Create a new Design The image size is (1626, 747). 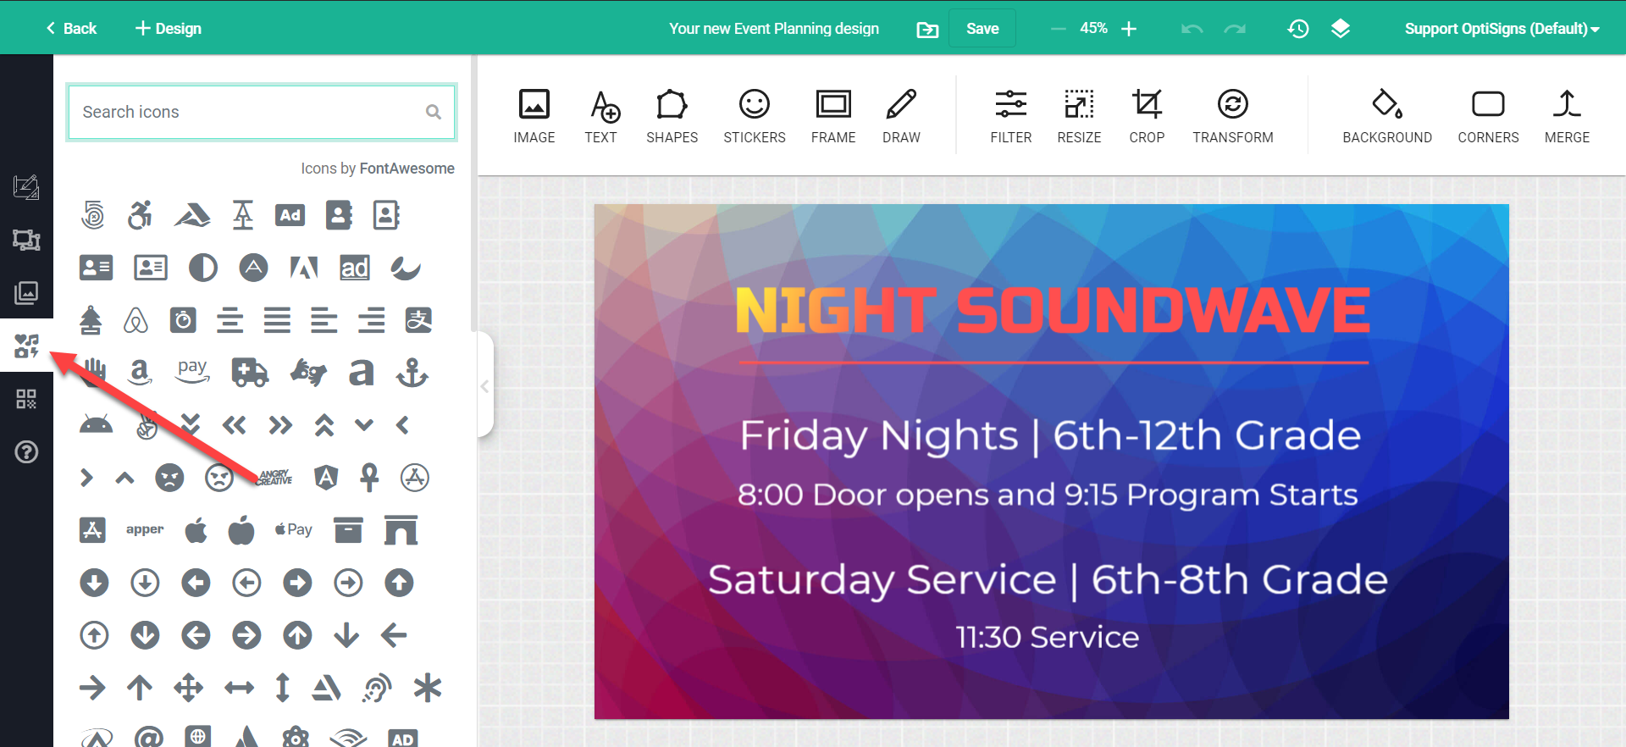click(x=169, y=28)
